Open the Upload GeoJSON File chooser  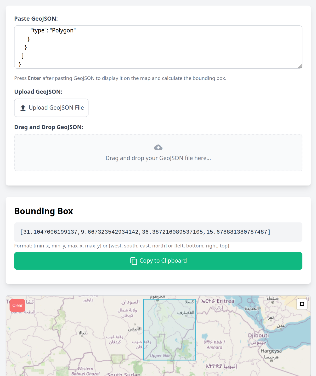(x=51, y=108)
